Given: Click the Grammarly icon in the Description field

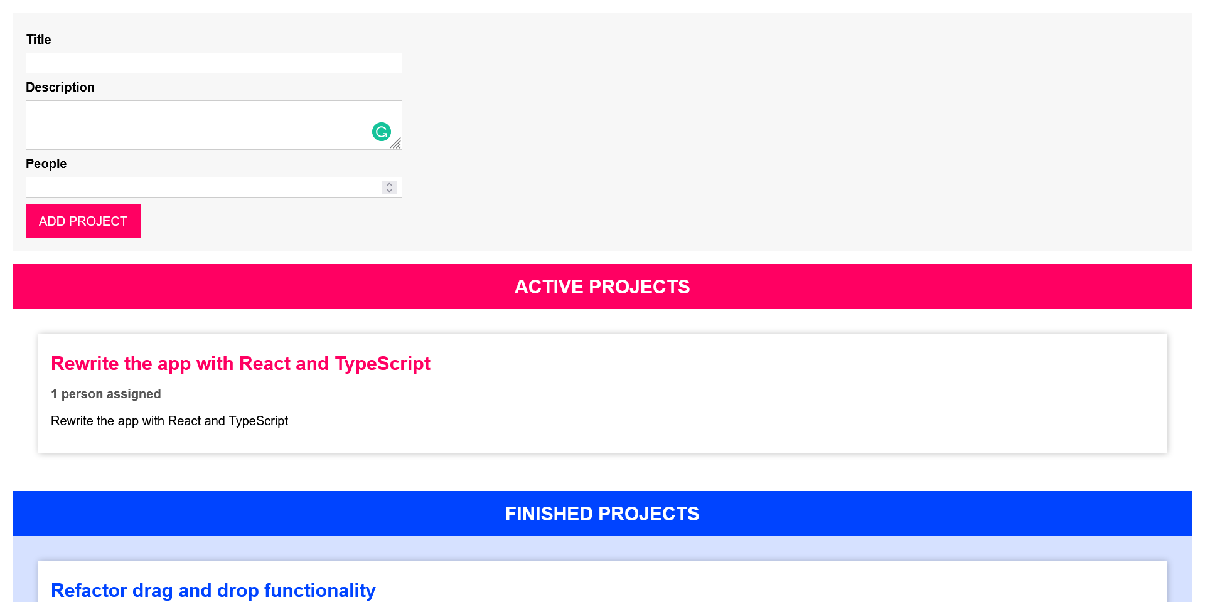Looking at the screenshot, I should (x=382, y=132).
